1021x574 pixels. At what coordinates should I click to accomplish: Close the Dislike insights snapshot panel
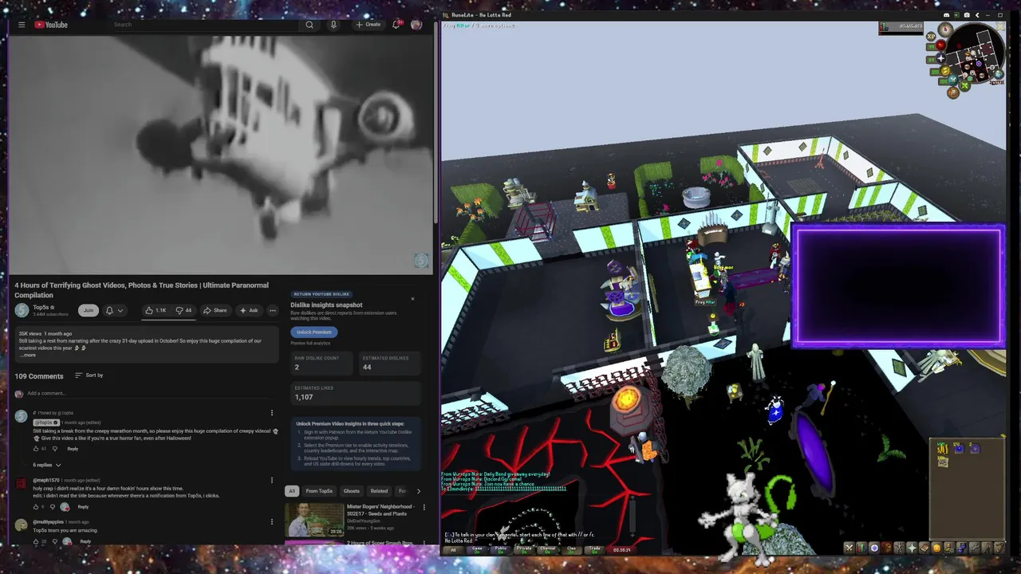412,299
